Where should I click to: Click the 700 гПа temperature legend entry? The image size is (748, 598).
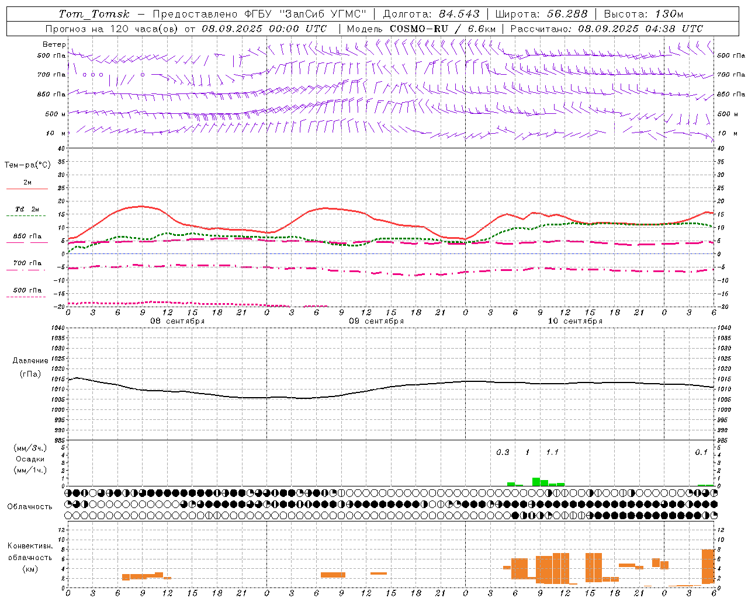click(x=27, y=263)
